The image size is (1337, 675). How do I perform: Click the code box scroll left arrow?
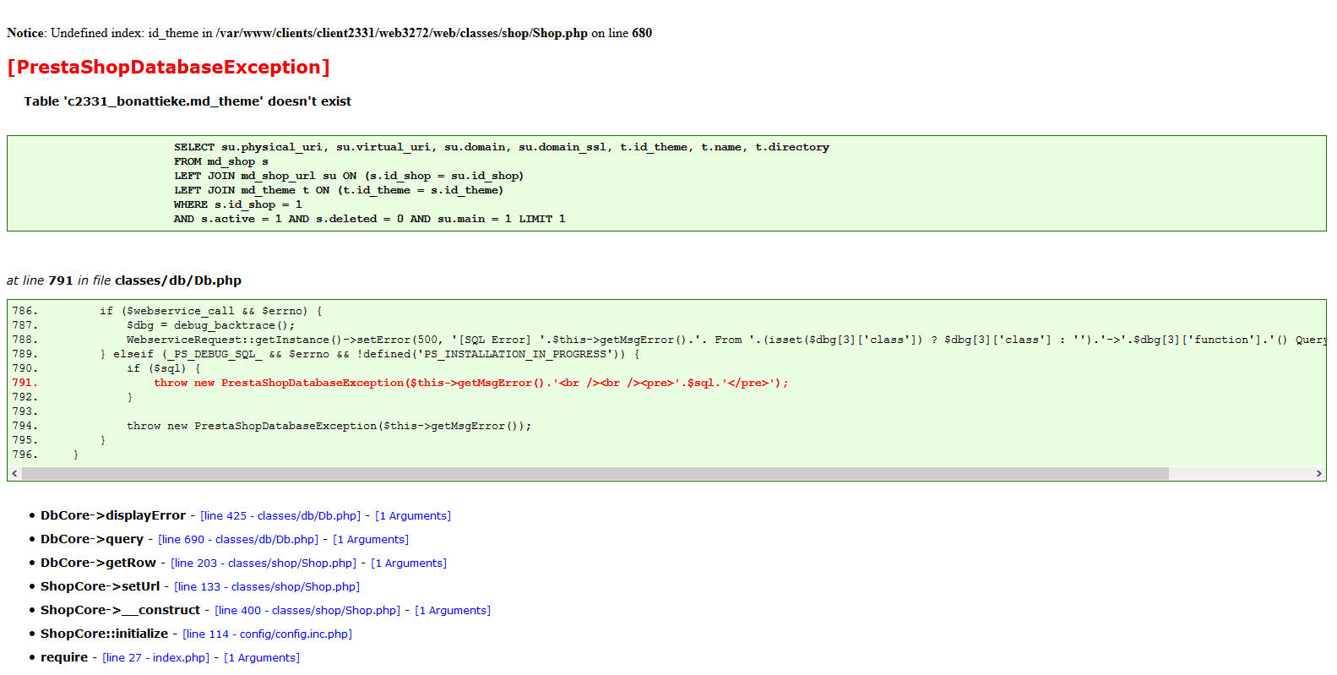[x=14, y=474]
